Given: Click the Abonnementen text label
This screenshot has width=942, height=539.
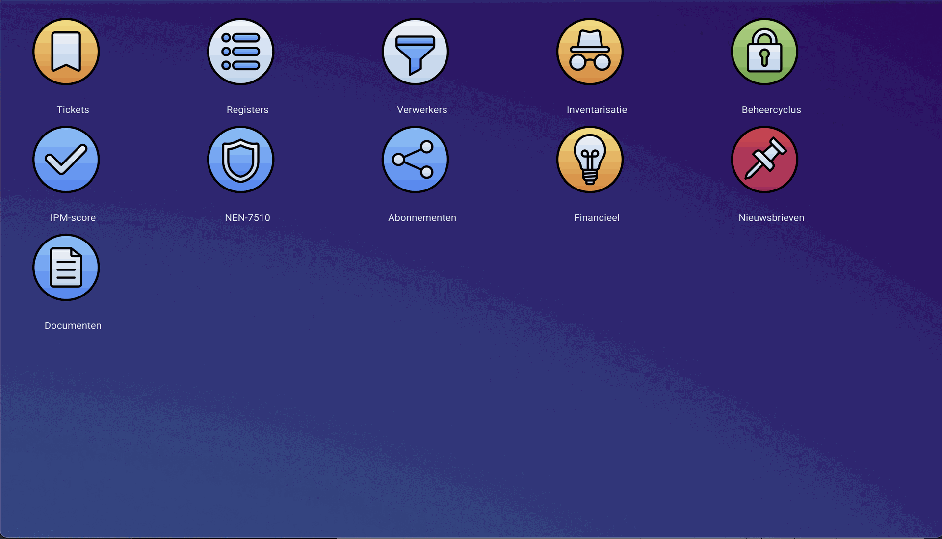Looking at the screenshot, I should coord(422,218).
